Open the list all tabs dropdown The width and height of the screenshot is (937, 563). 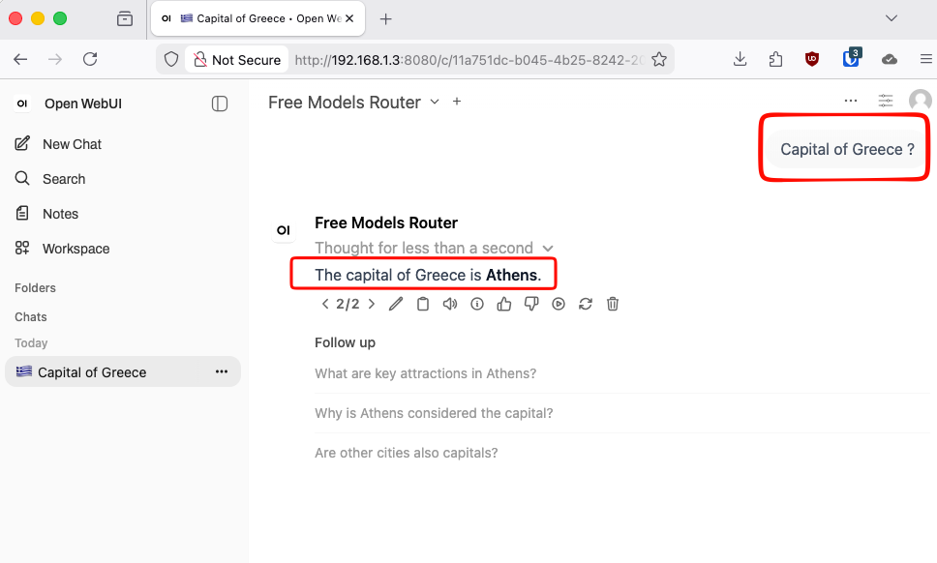[x=891, y=18]
